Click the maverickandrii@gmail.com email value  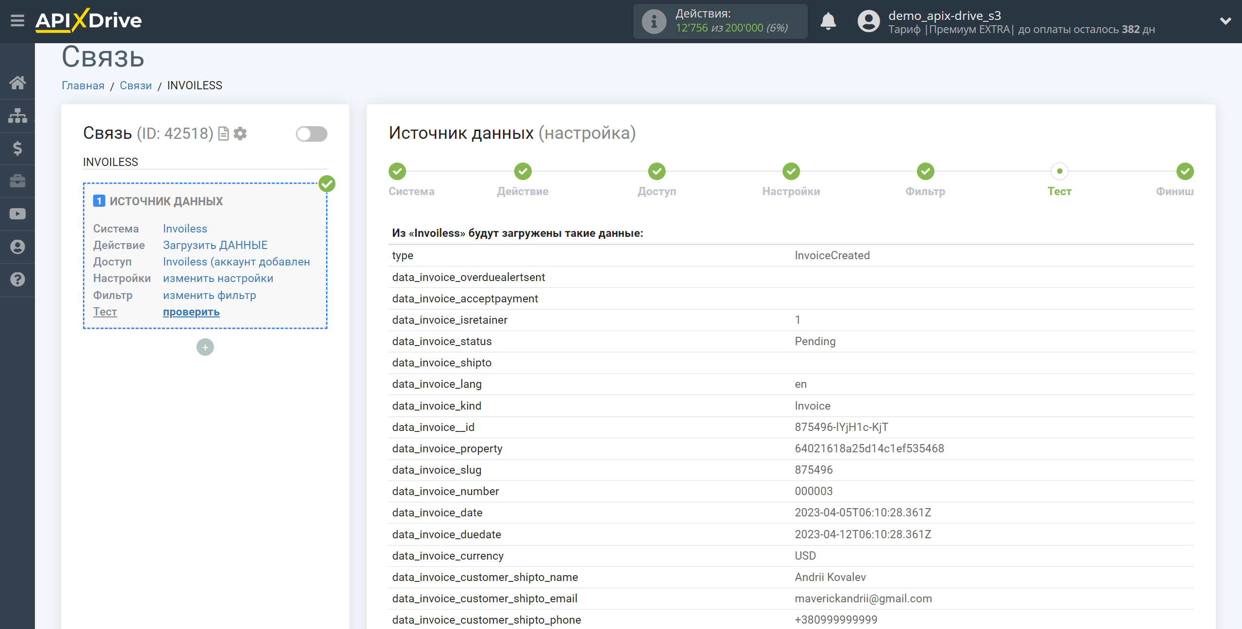point(864,598)
